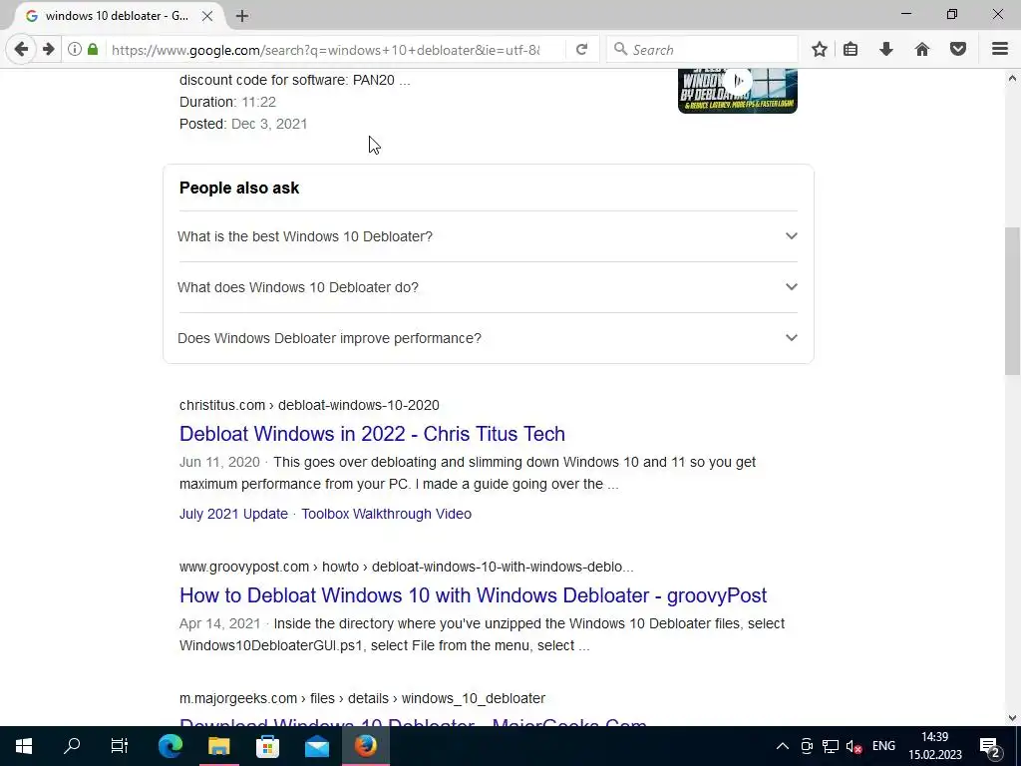Image resolution: width=1021 pixels, height=766 pixels.
Task: Click the www.groovypost.com breadcrumb URL text
Action: tap(407, 567)
